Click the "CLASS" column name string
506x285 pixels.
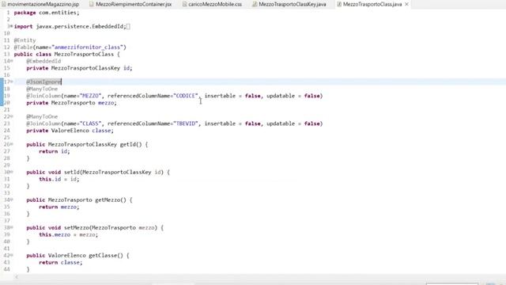(x=91, y=123)
